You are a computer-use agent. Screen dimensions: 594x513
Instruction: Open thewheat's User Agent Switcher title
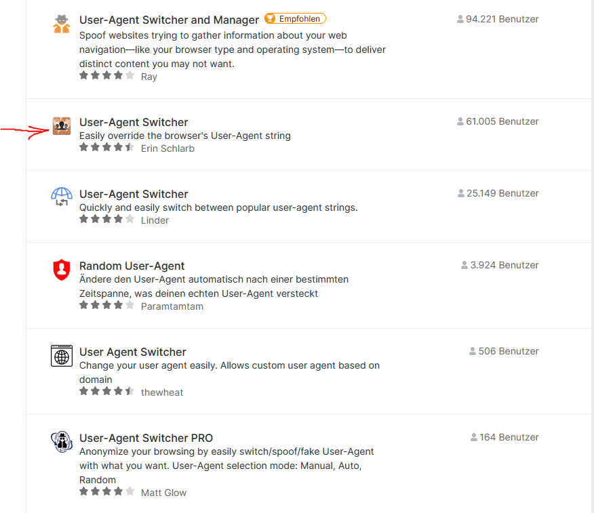point(132,352)
